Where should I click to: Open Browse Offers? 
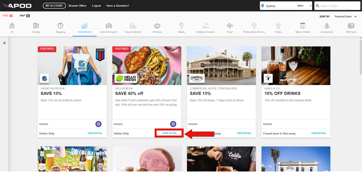78,6
